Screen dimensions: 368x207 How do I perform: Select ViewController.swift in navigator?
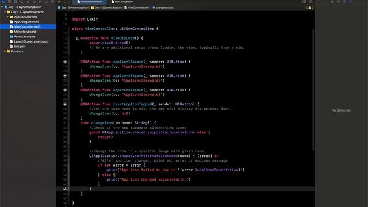coord(28,27)
